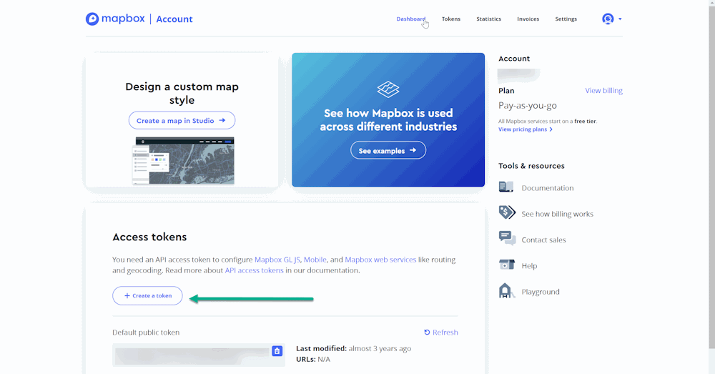Click the Access tokens heading
Screen dimensions: 715x374
[149, 237]
